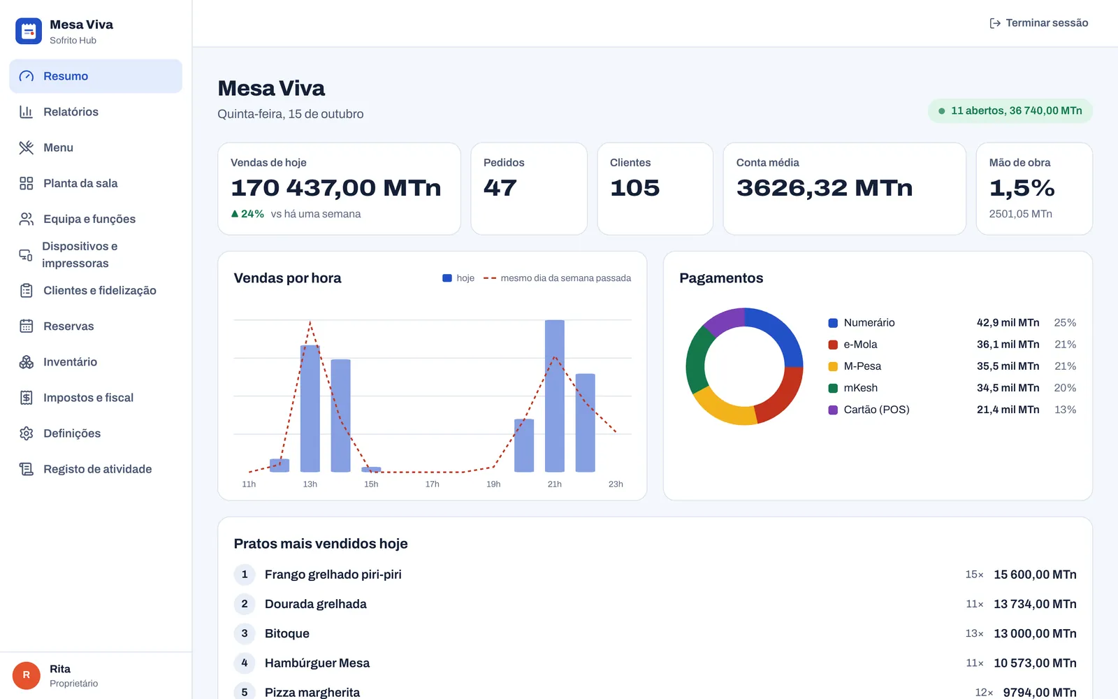This screenshot has width=1118, height=699.
Task: Click the Registo de atividade scroll icon
Action: [27, 469]
